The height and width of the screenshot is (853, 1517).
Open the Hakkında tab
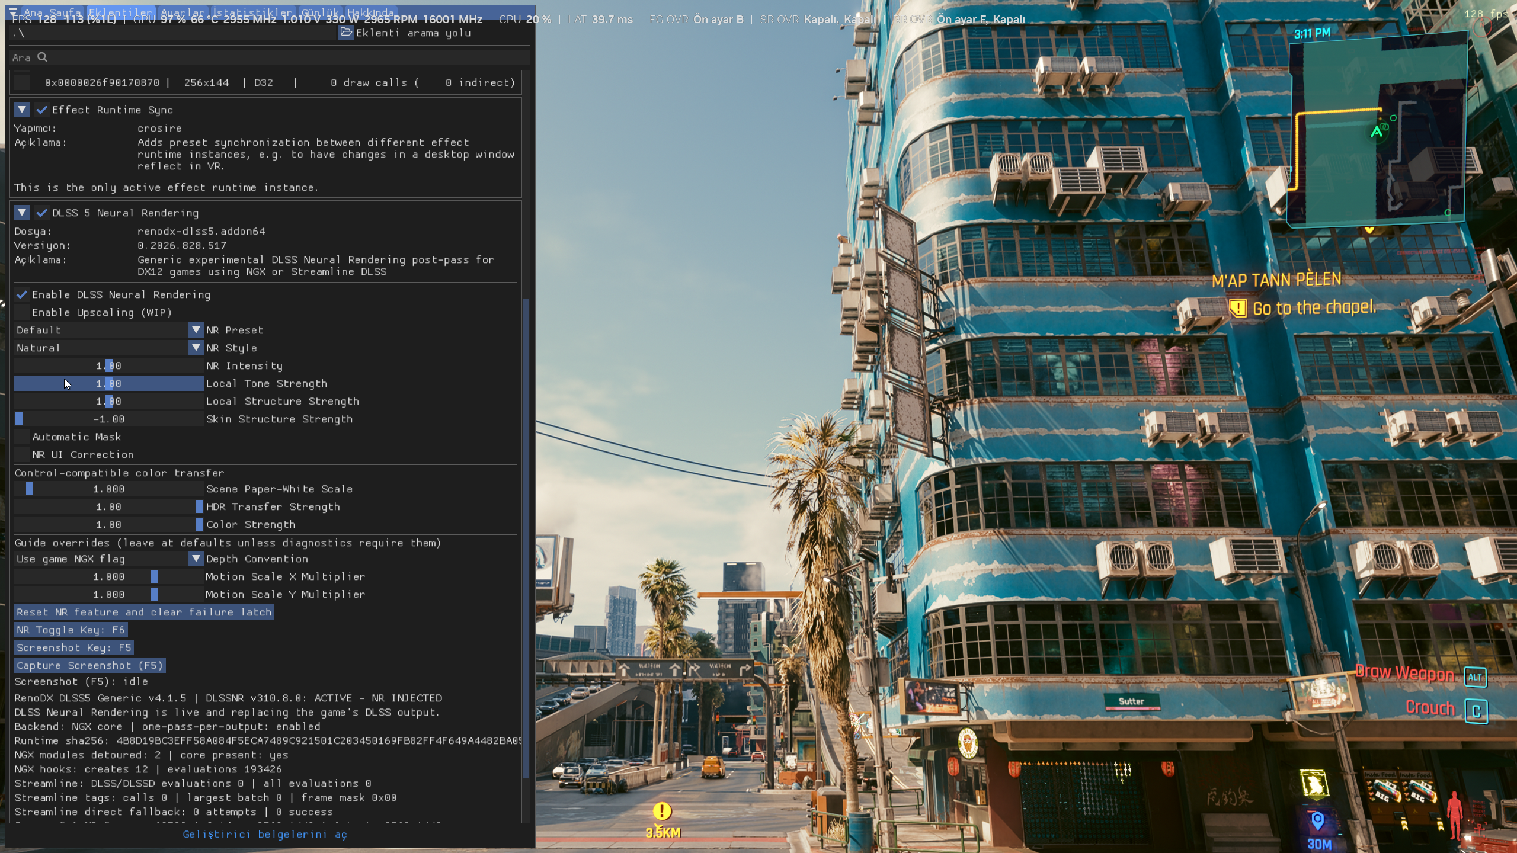pos(370,12)
